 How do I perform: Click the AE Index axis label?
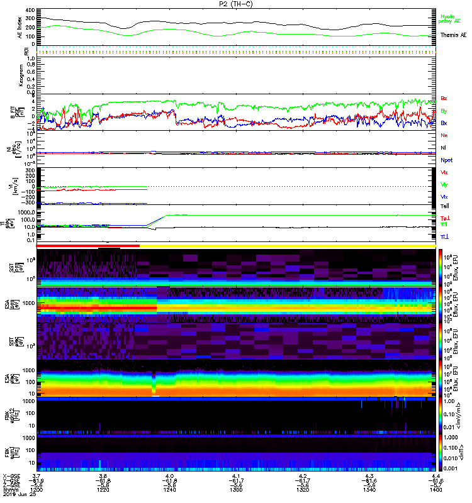[x=20, y=28]
